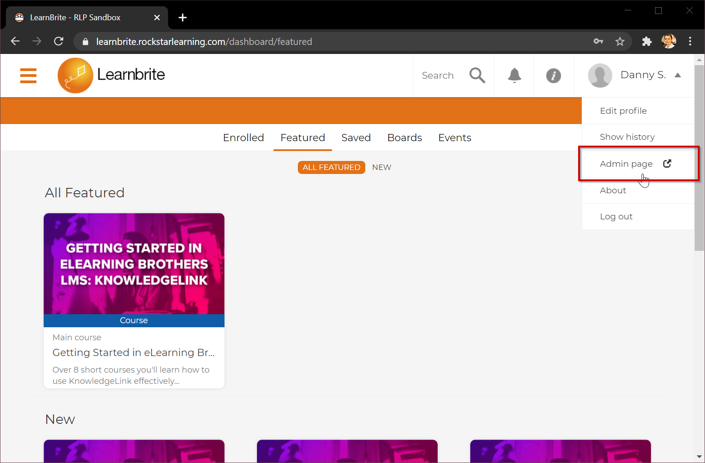Viewport: 705px width, 463px height.
Task: Open the hamburger navigation menu
Action: click(28, 76)
